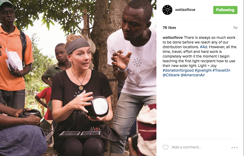Open the wattsoflove username in caption
The width and height of the screenshot is (244, 156).
(173, 38)
